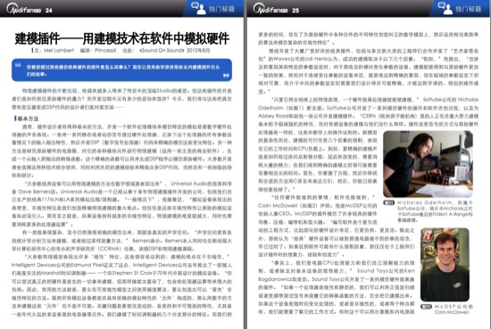Viewport: 491px width, 329px height.
Task: Click the 图2 badge beside the McDSP caption
Action: click(426, 307)
